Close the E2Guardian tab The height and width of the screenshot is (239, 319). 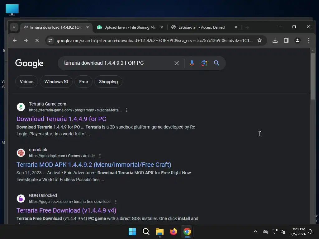[236, 27]
